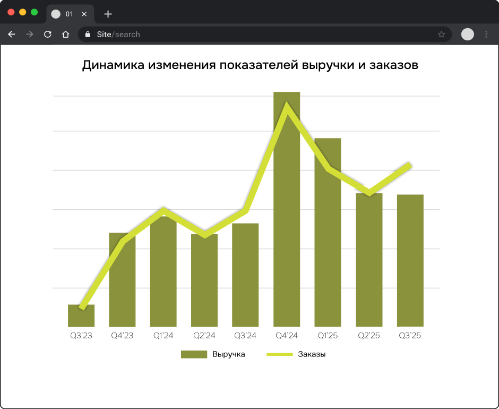Go to the home page icon
The width and height of the screenshot is (499, 409).
pos(66,35)
